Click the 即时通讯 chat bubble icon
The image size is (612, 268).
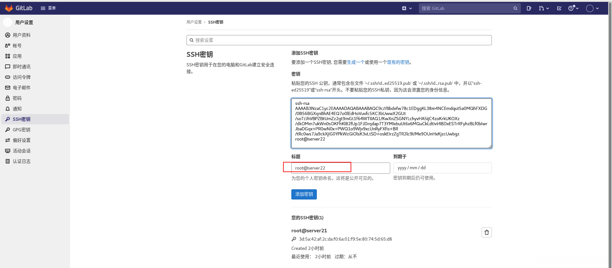(8, 67)
